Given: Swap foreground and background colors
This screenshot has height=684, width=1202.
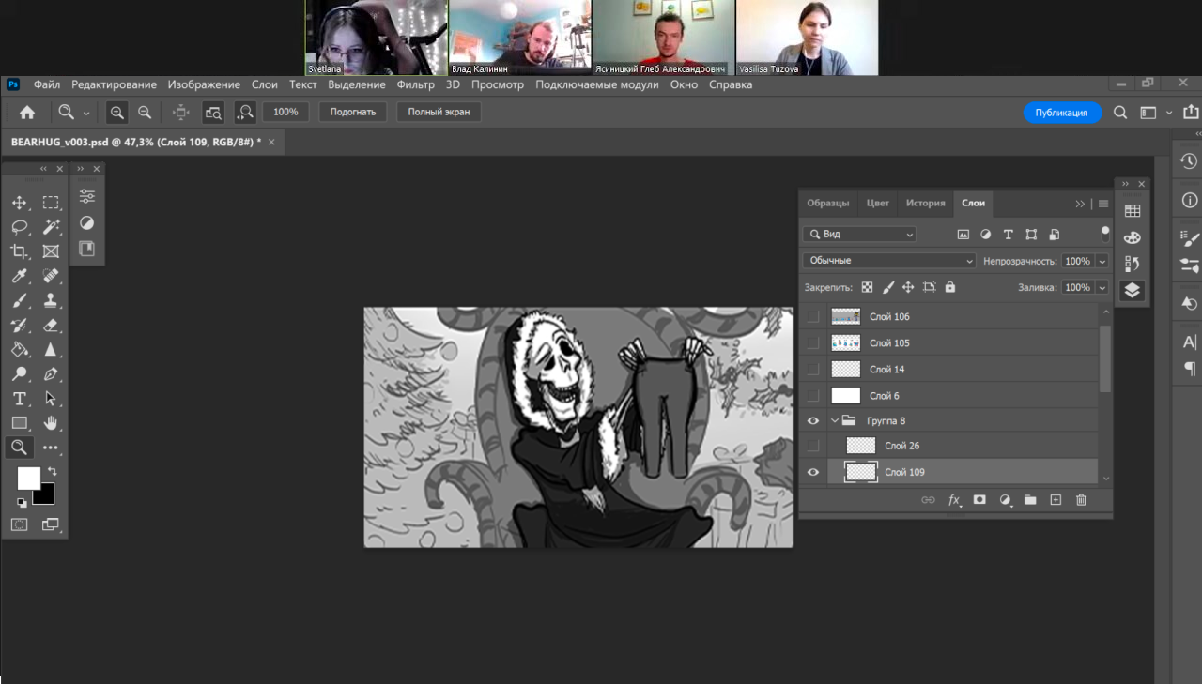Looking at the screenshot, I should tap(52, 471).
